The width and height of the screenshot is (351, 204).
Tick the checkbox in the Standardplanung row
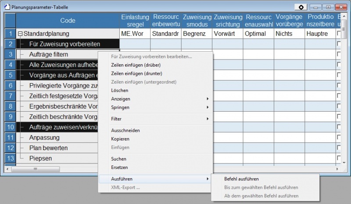(339, 34)
